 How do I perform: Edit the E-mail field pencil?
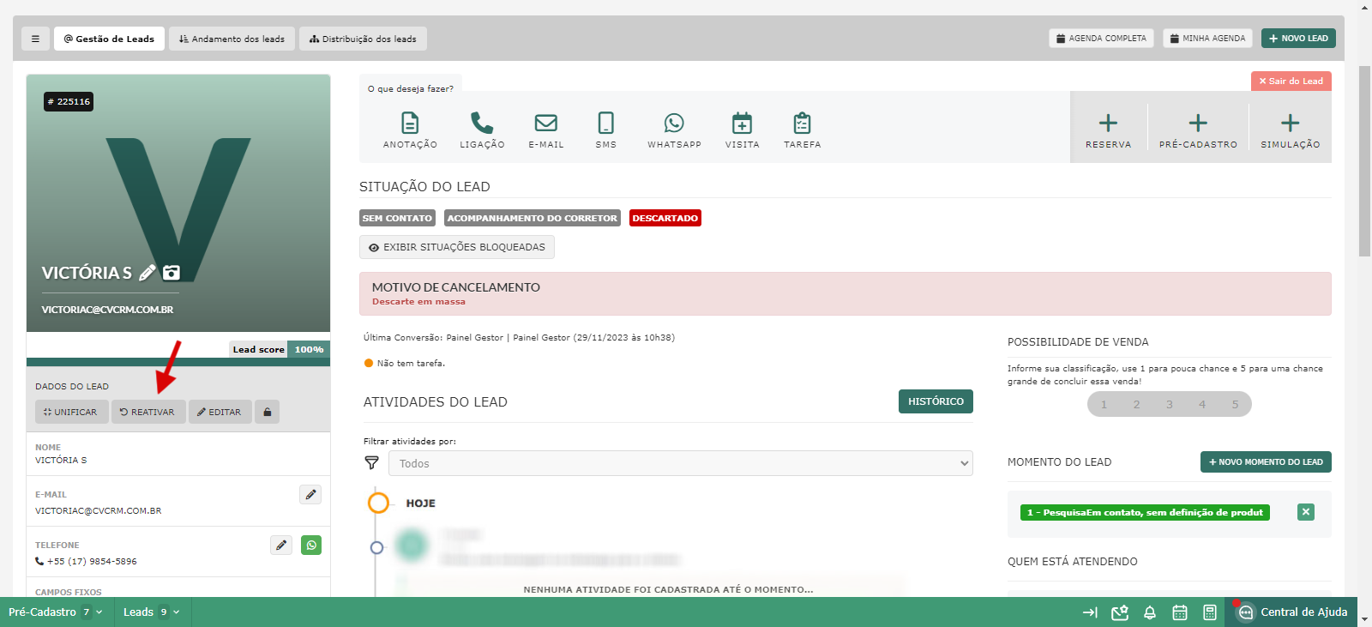[310, 494]
